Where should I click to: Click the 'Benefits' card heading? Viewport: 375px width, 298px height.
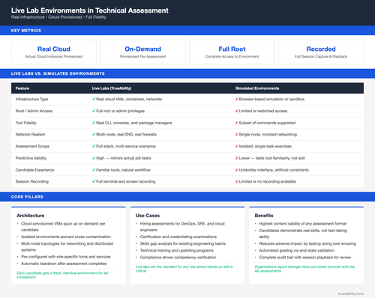tap(264, 216)
